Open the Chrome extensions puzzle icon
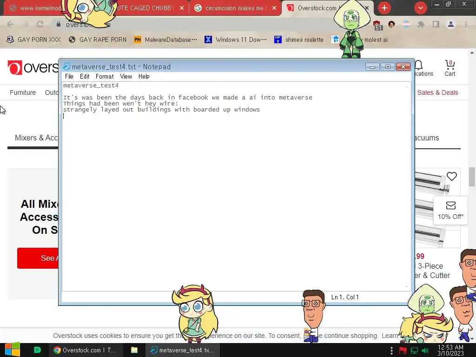 click(421, 24)
